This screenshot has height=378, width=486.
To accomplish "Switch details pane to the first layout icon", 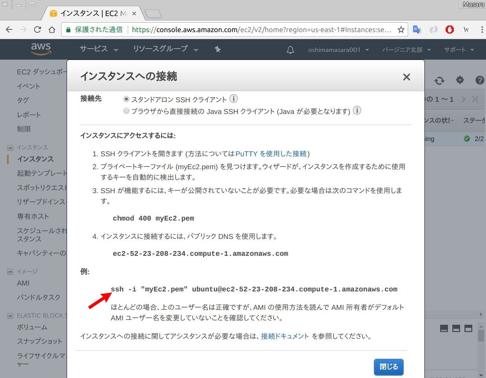I will tap(444, 328).
